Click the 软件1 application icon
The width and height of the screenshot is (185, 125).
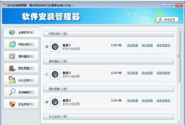55,47
